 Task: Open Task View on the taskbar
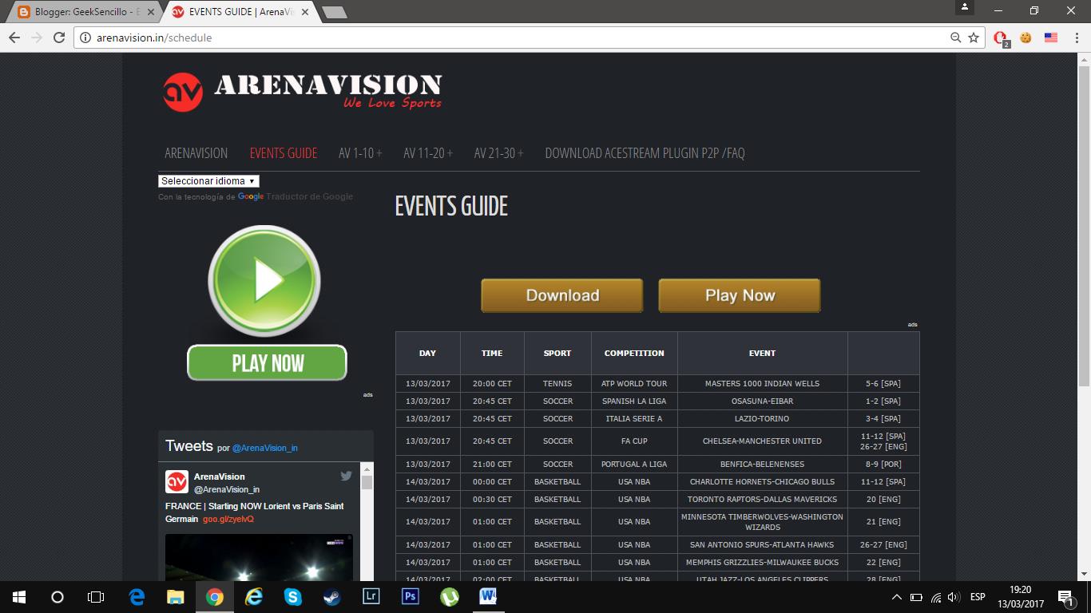click(x=95, y=596)
